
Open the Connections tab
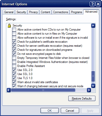(x=61, y=12)
